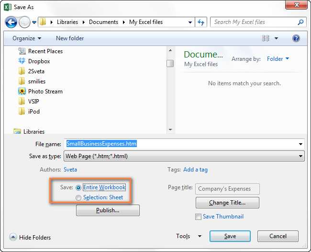Open the Tools menu
The height and width of the screenshot is (252, 311).
point(189,236)
